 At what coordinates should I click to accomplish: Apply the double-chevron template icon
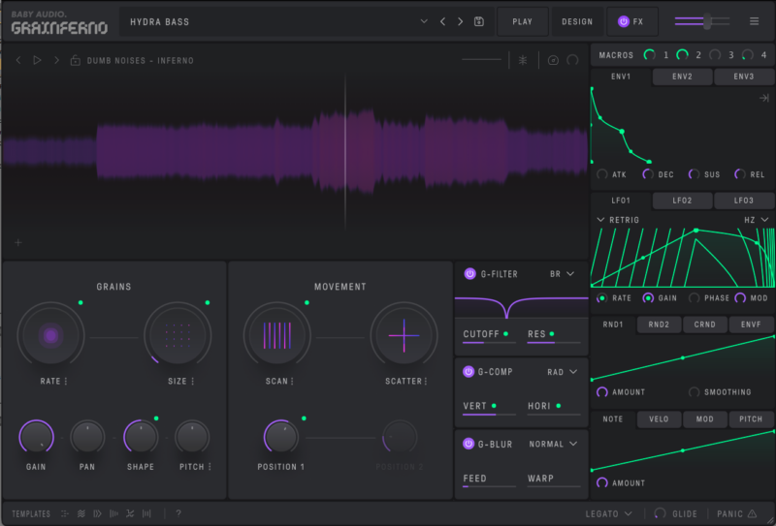click(x=97, y=513)
